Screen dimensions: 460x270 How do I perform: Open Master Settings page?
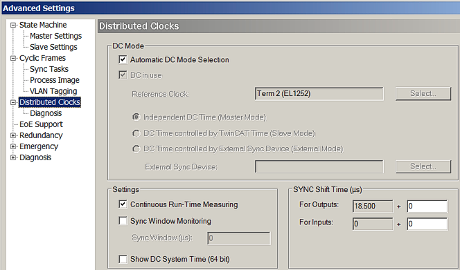[55, 36]
